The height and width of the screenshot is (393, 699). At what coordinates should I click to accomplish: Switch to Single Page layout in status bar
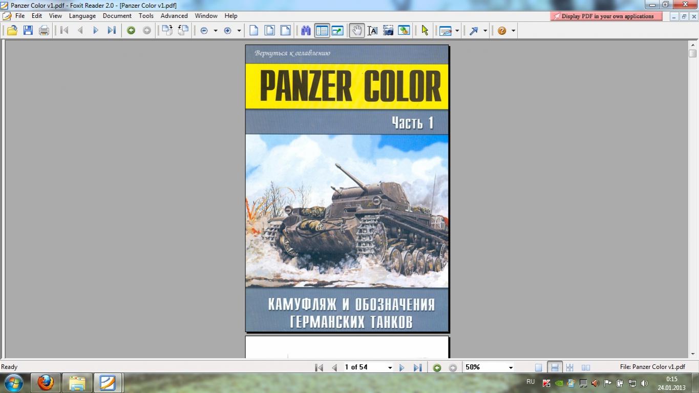pos(538,367)
